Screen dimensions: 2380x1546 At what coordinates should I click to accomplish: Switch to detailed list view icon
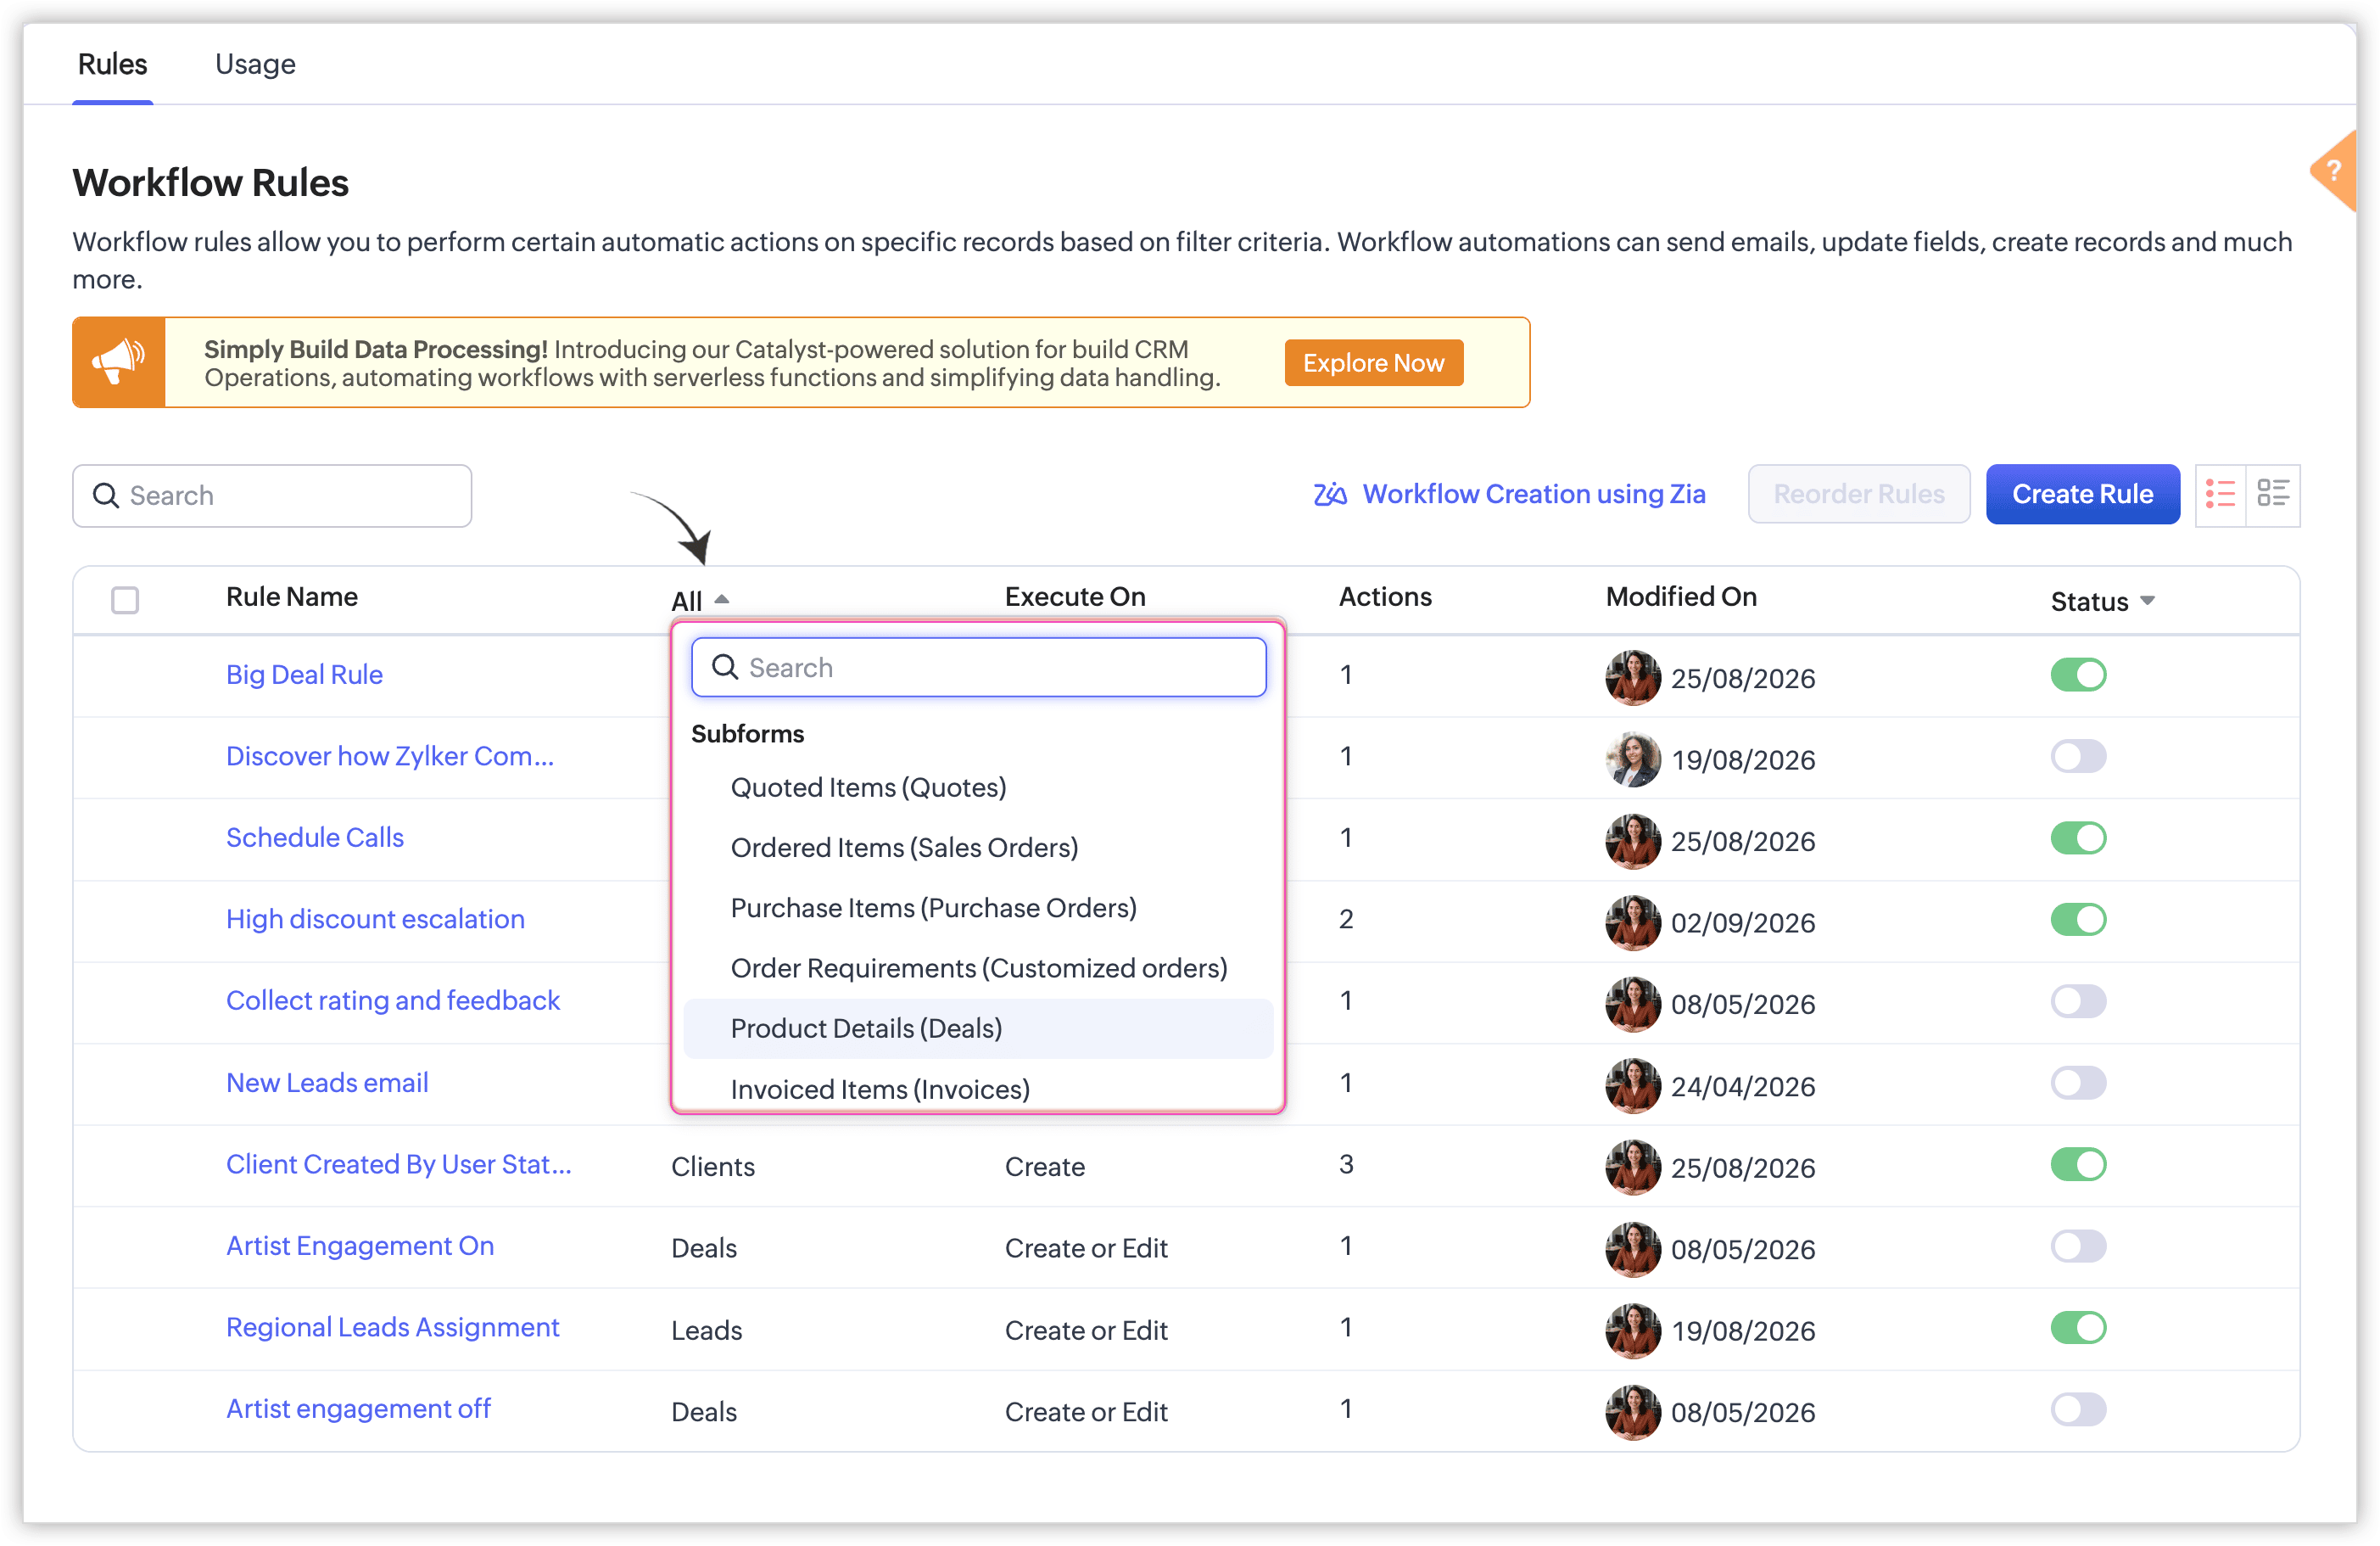[2273, 495]
